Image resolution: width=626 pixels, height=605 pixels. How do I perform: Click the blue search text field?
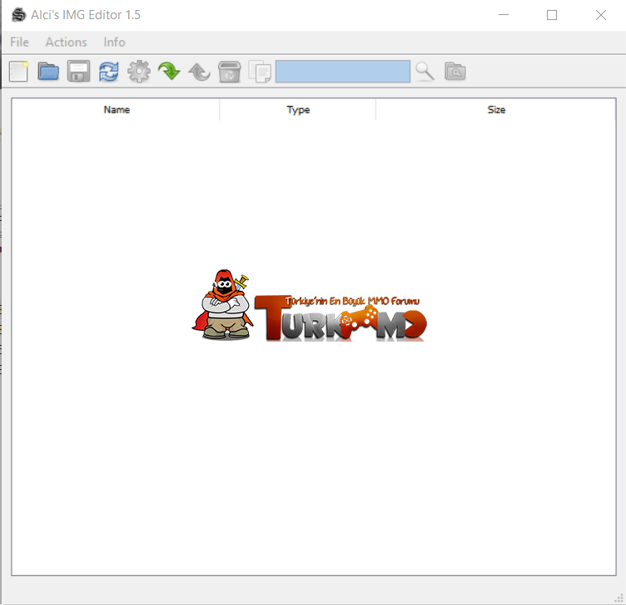(343, 72)
